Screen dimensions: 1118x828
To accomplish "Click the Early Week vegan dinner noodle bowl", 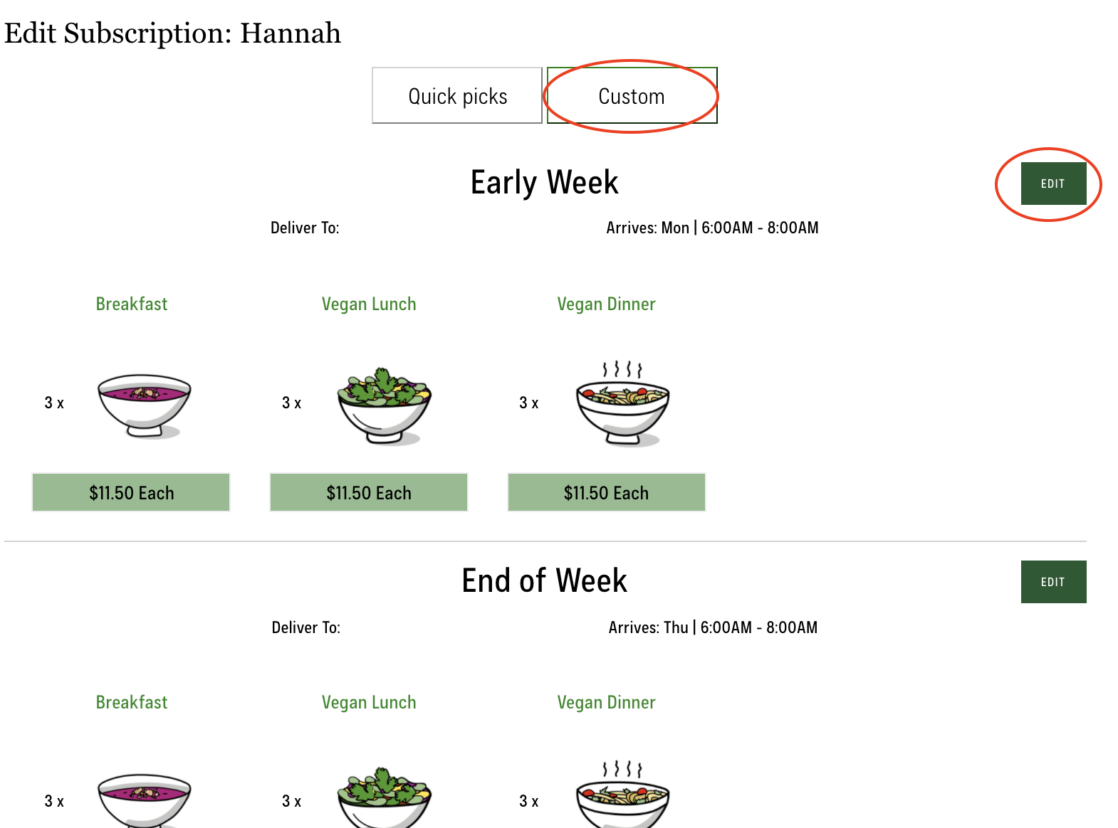I will [x=622, y=404].
